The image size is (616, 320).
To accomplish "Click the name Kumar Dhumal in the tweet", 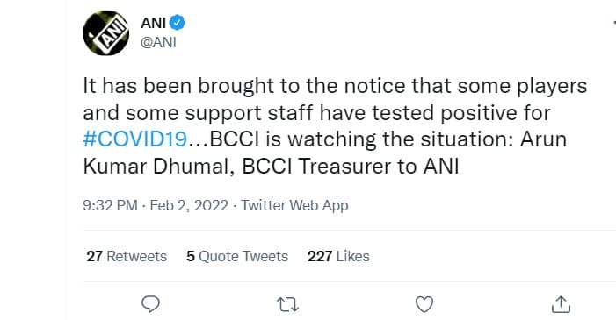I will click(x=156, y=167).
